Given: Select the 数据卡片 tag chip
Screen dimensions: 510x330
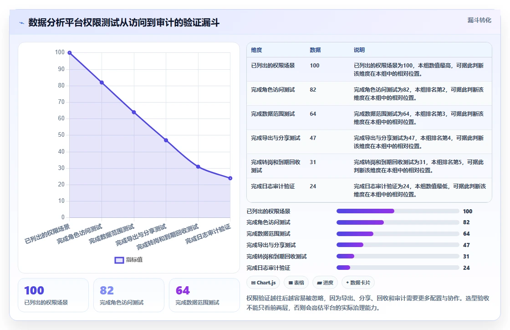Looking at the screenshot, I should [358, 283].
